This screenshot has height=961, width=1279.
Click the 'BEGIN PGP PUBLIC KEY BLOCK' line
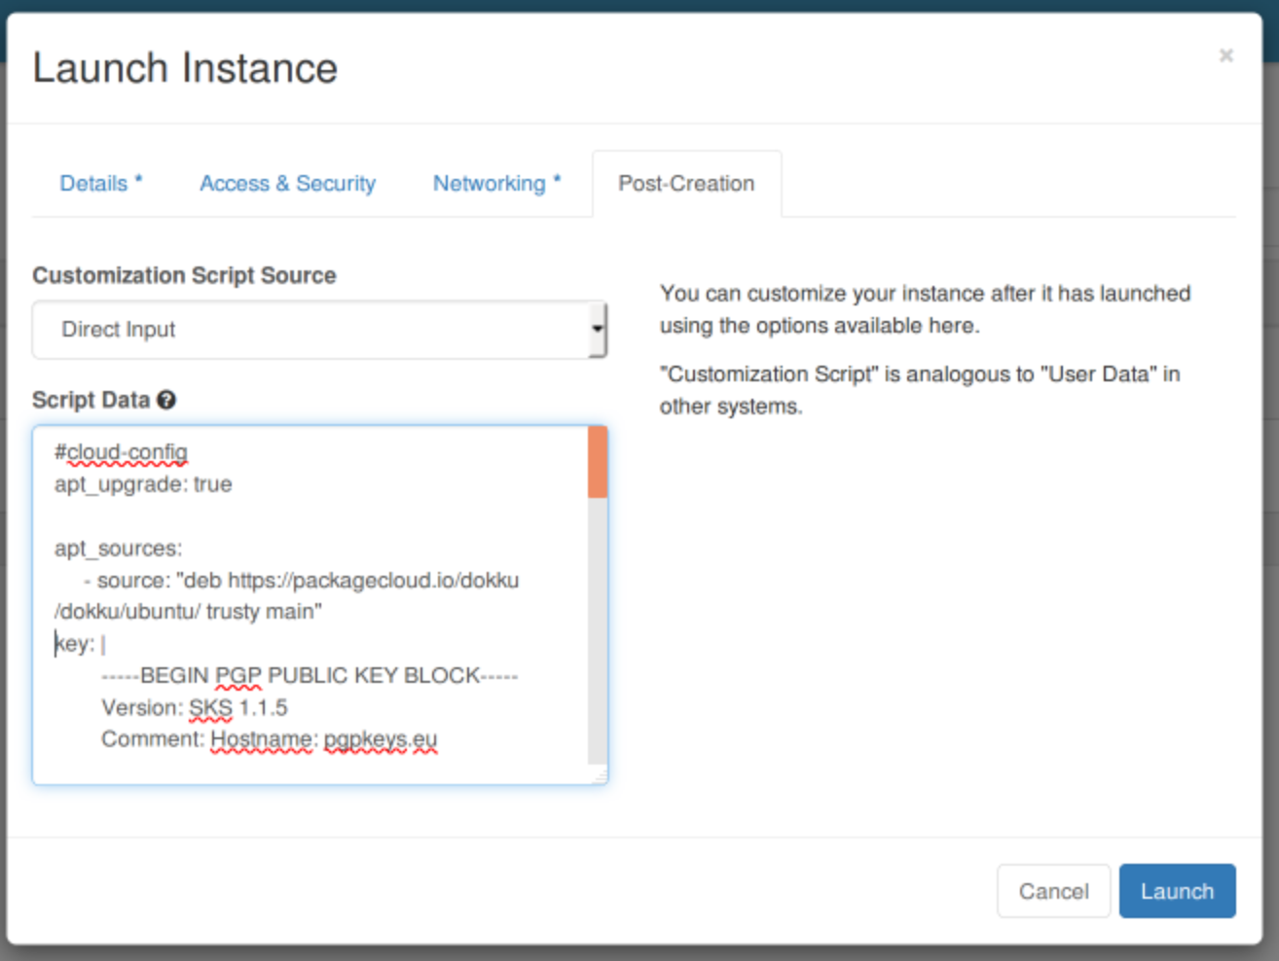(x=310, y=675)
